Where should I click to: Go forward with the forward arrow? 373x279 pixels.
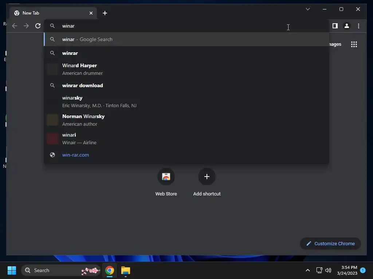click(x=26, y=26)
